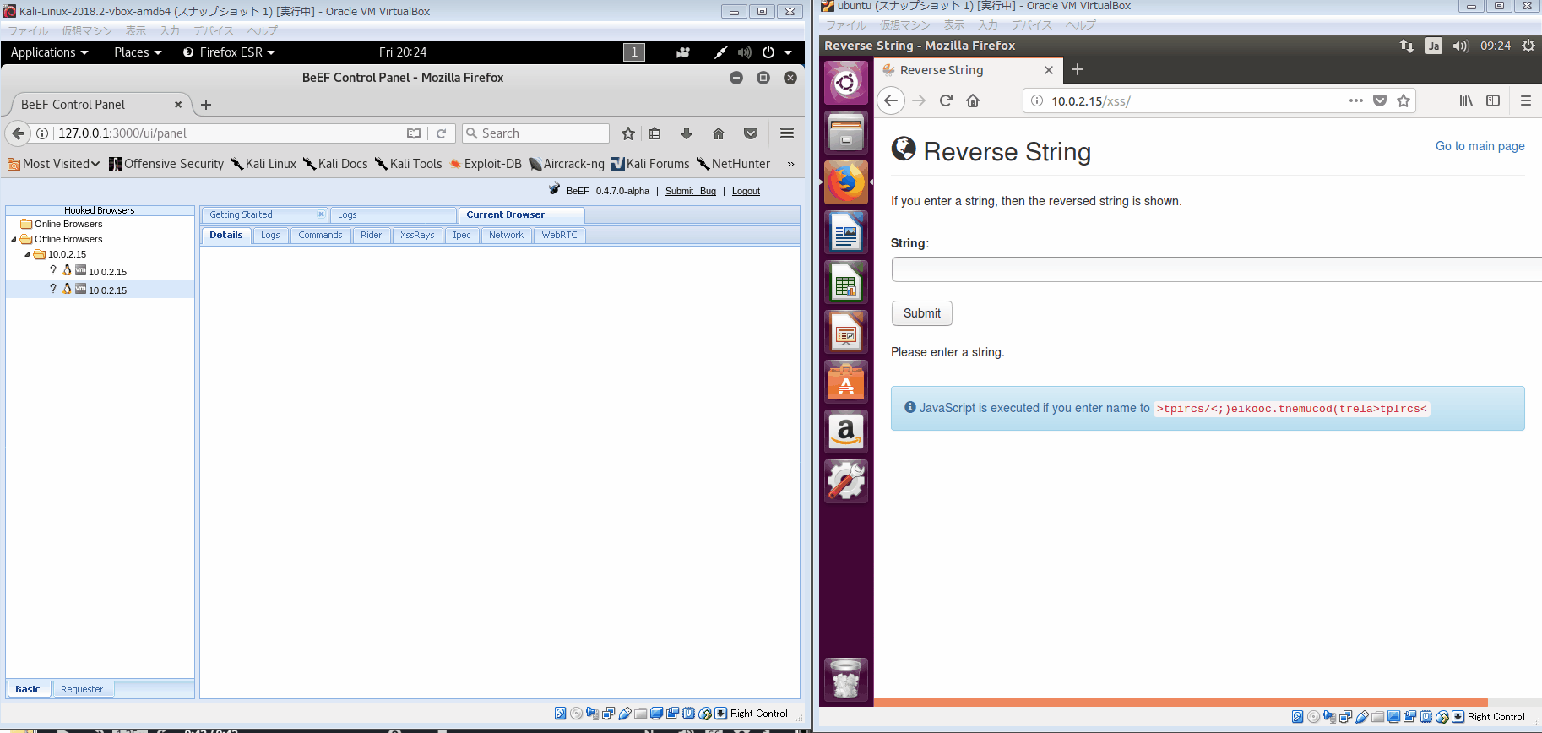
Task: Open XssRays sub-tab
Action: [x=417, y=235]
